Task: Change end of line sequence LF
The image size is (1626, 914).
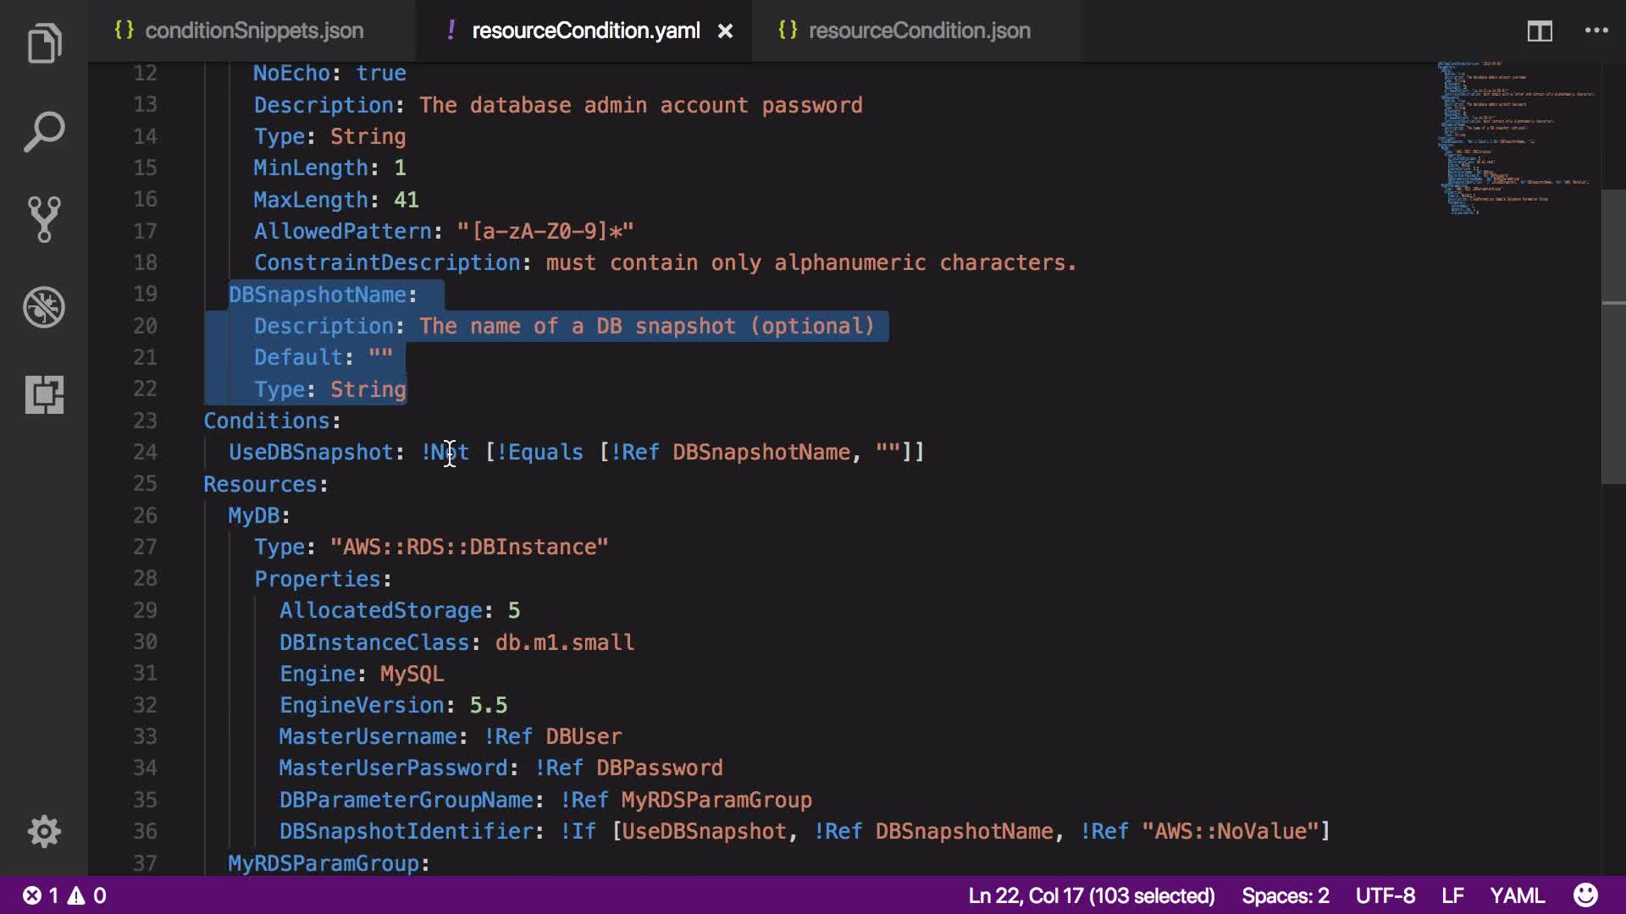Action: [1452, 895]
